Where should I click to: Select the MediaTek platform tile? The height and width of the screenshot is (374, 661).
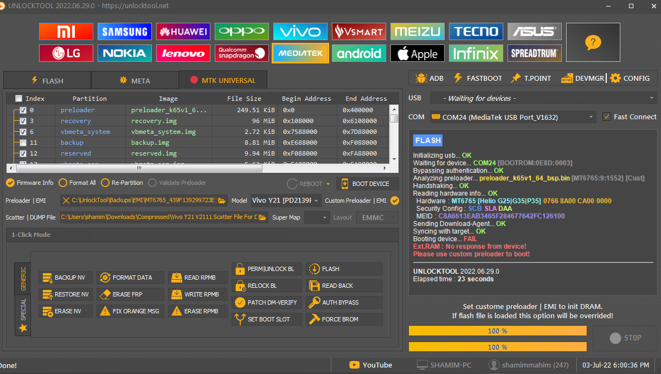[300, 53]
